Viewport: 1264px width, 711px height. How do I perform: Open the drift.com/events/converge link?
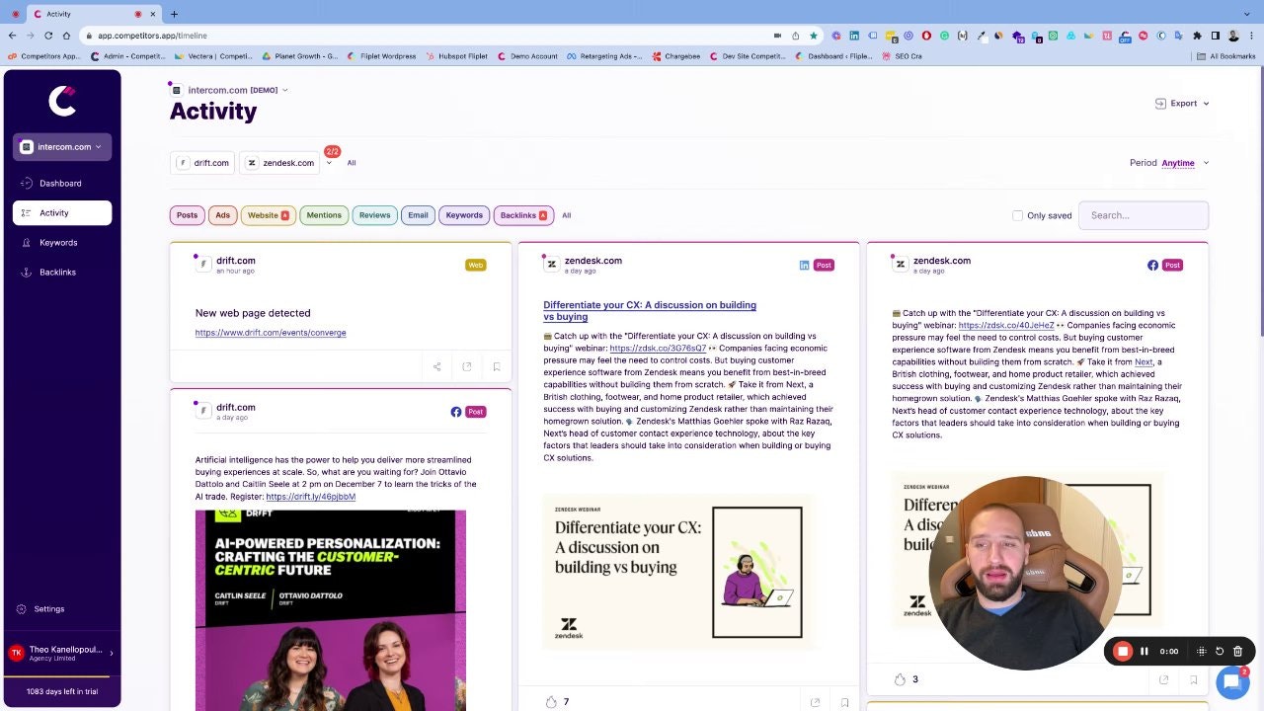tap(271, 333)
